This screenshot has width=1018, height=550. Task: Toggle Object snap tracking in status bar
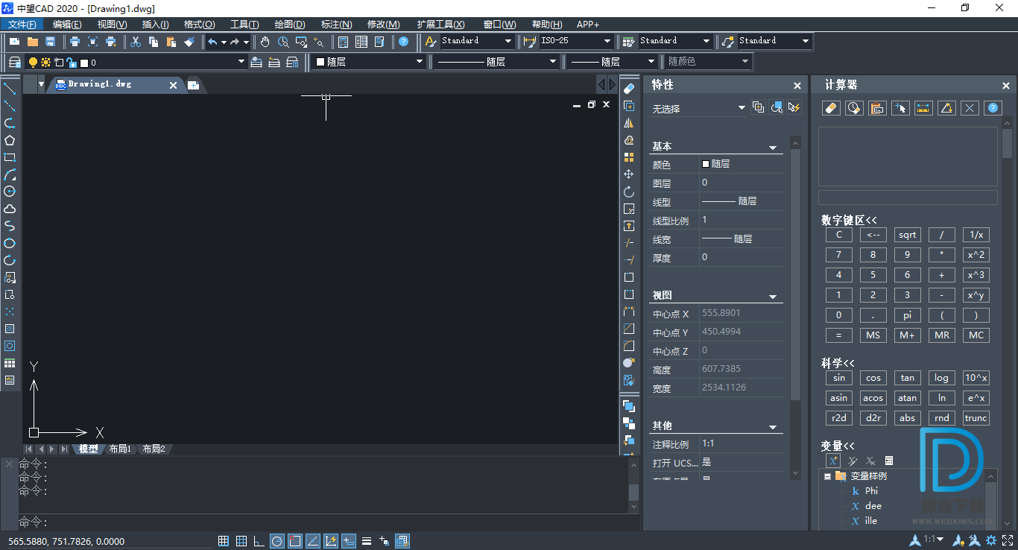[313, 541]
